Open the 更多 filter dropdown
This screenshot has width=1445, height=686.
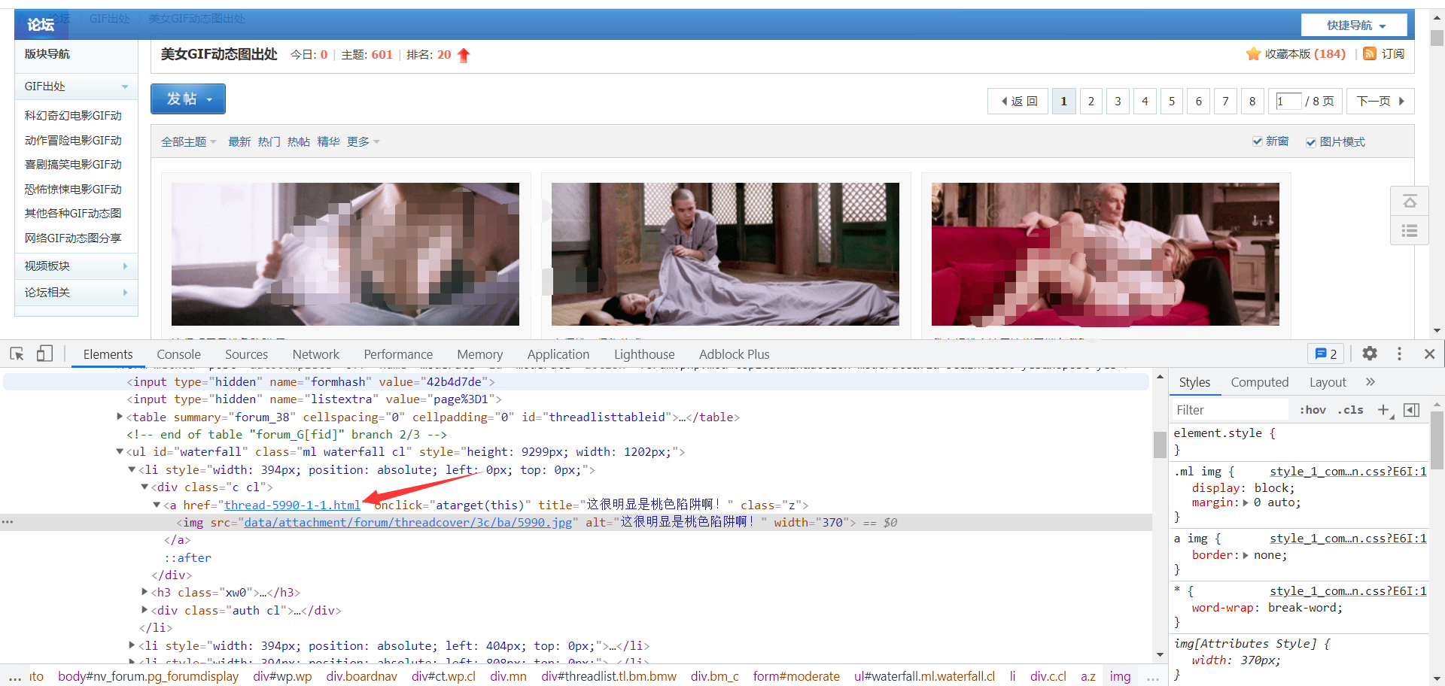[x=364, y=141]
